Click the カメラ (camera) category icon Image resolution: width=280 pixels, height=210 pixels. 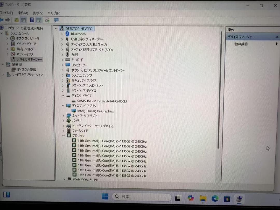68,55
